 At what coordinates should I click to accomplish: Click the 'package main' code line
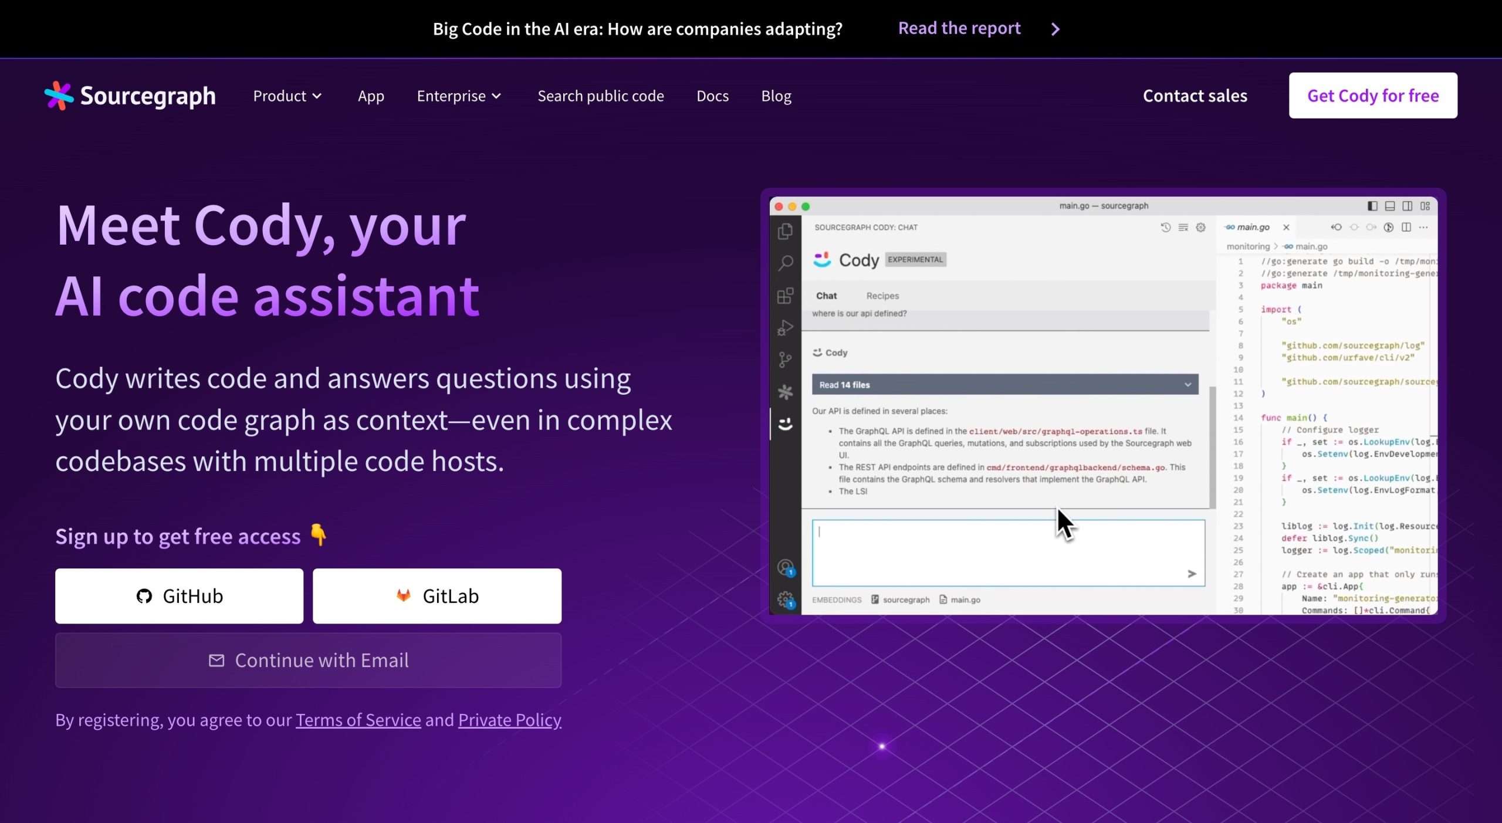click(1291, 286)
